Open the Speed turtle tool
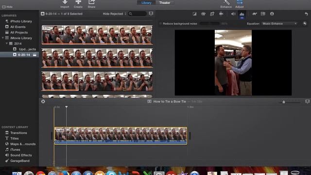The height and width of the screenshot is (175, 311). click(x=255, y=14)
